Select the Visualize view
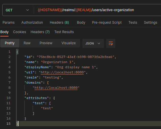161x129 pixels. pyautogui.click(x=68, y=43)
